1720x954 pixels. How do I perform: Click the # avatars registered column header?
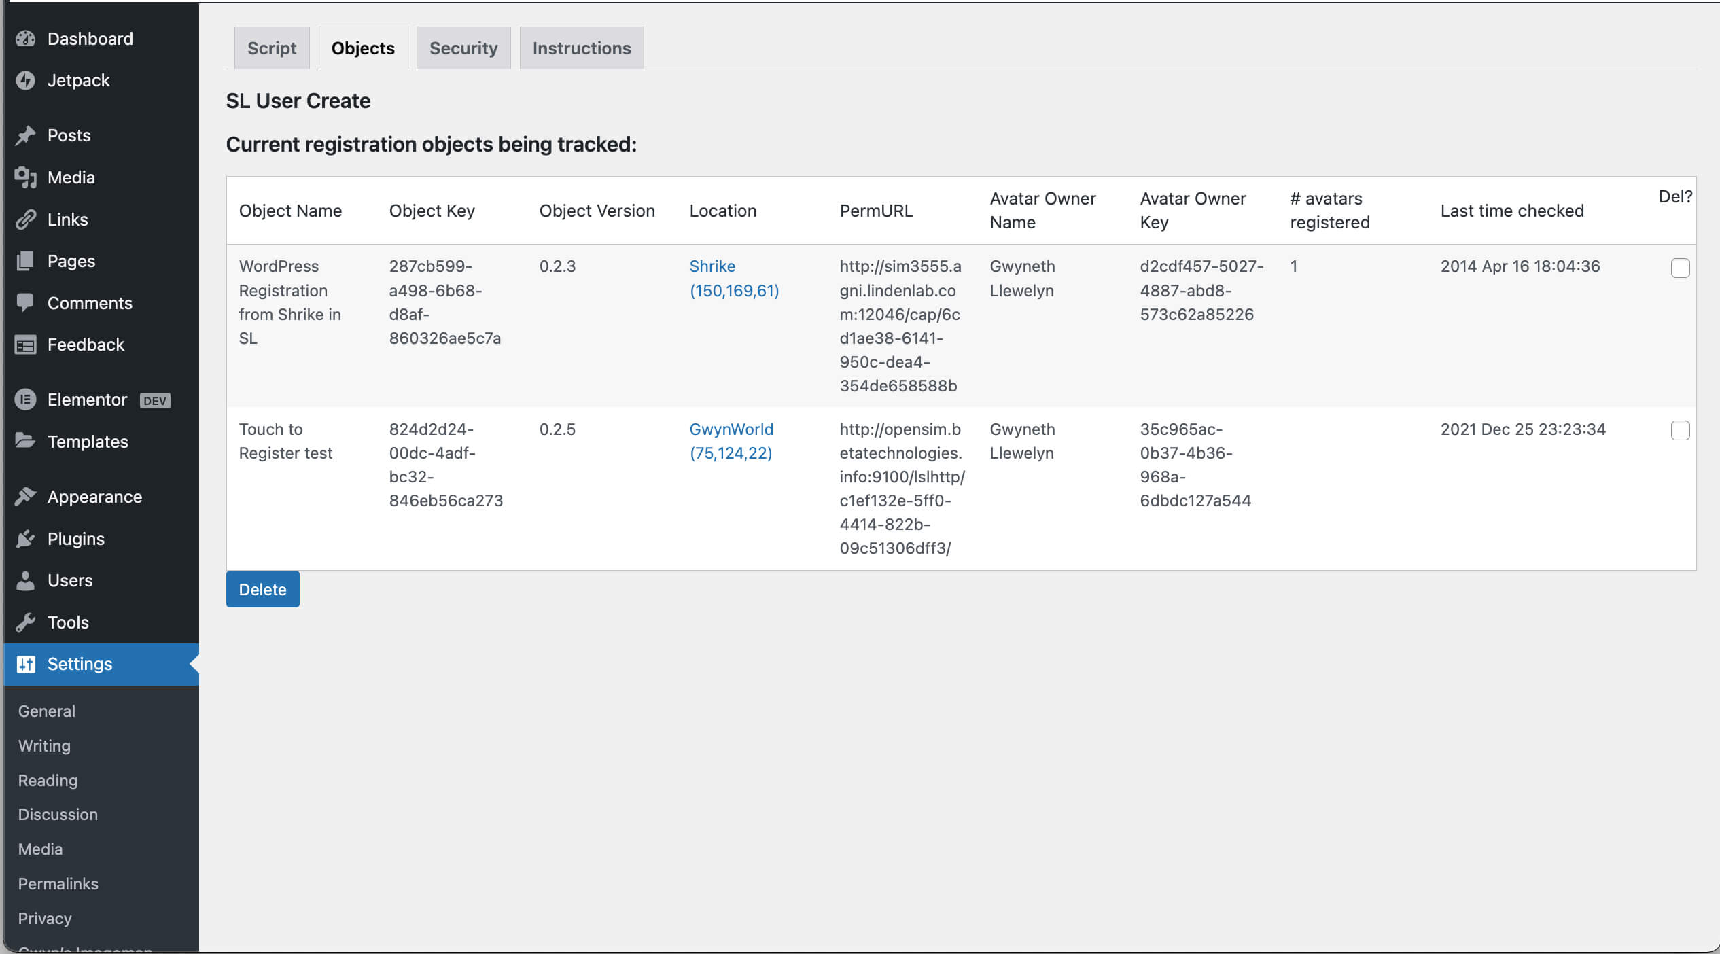[1330, 211]
